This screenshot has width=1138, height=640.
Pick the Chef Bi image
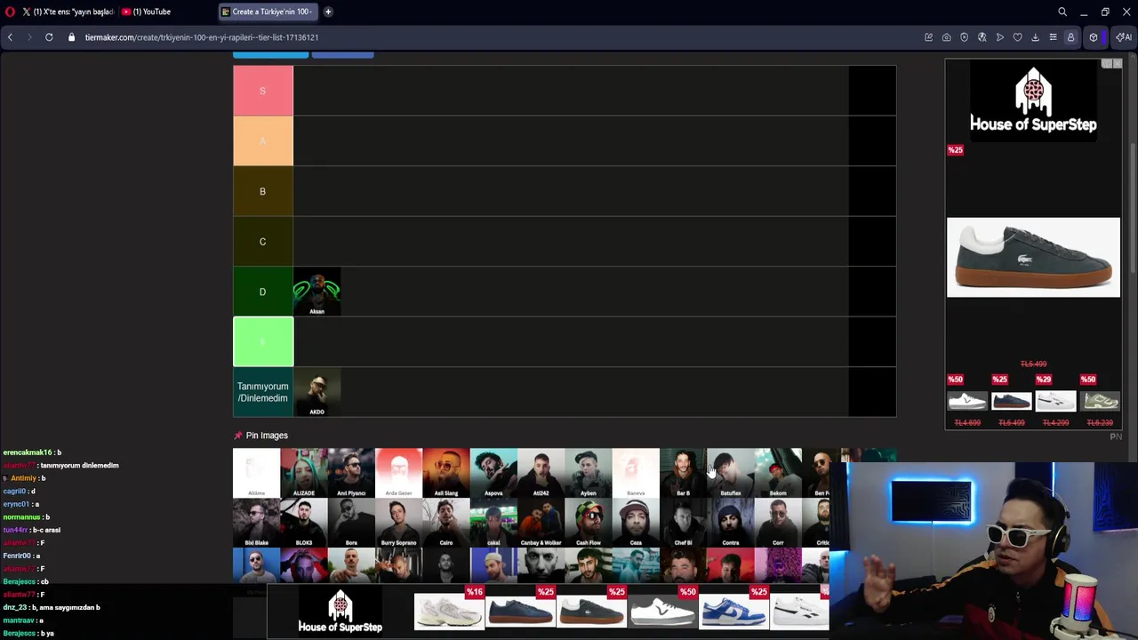[683, 523]
